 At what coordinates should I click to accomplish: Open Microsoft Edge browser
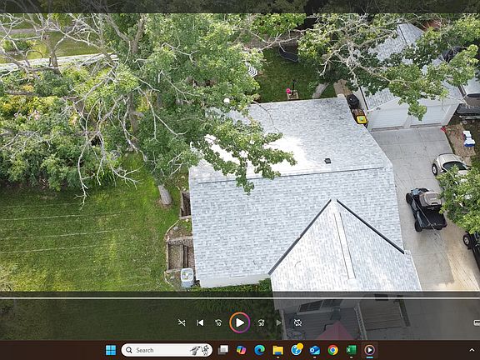click(x=260, y=350)
